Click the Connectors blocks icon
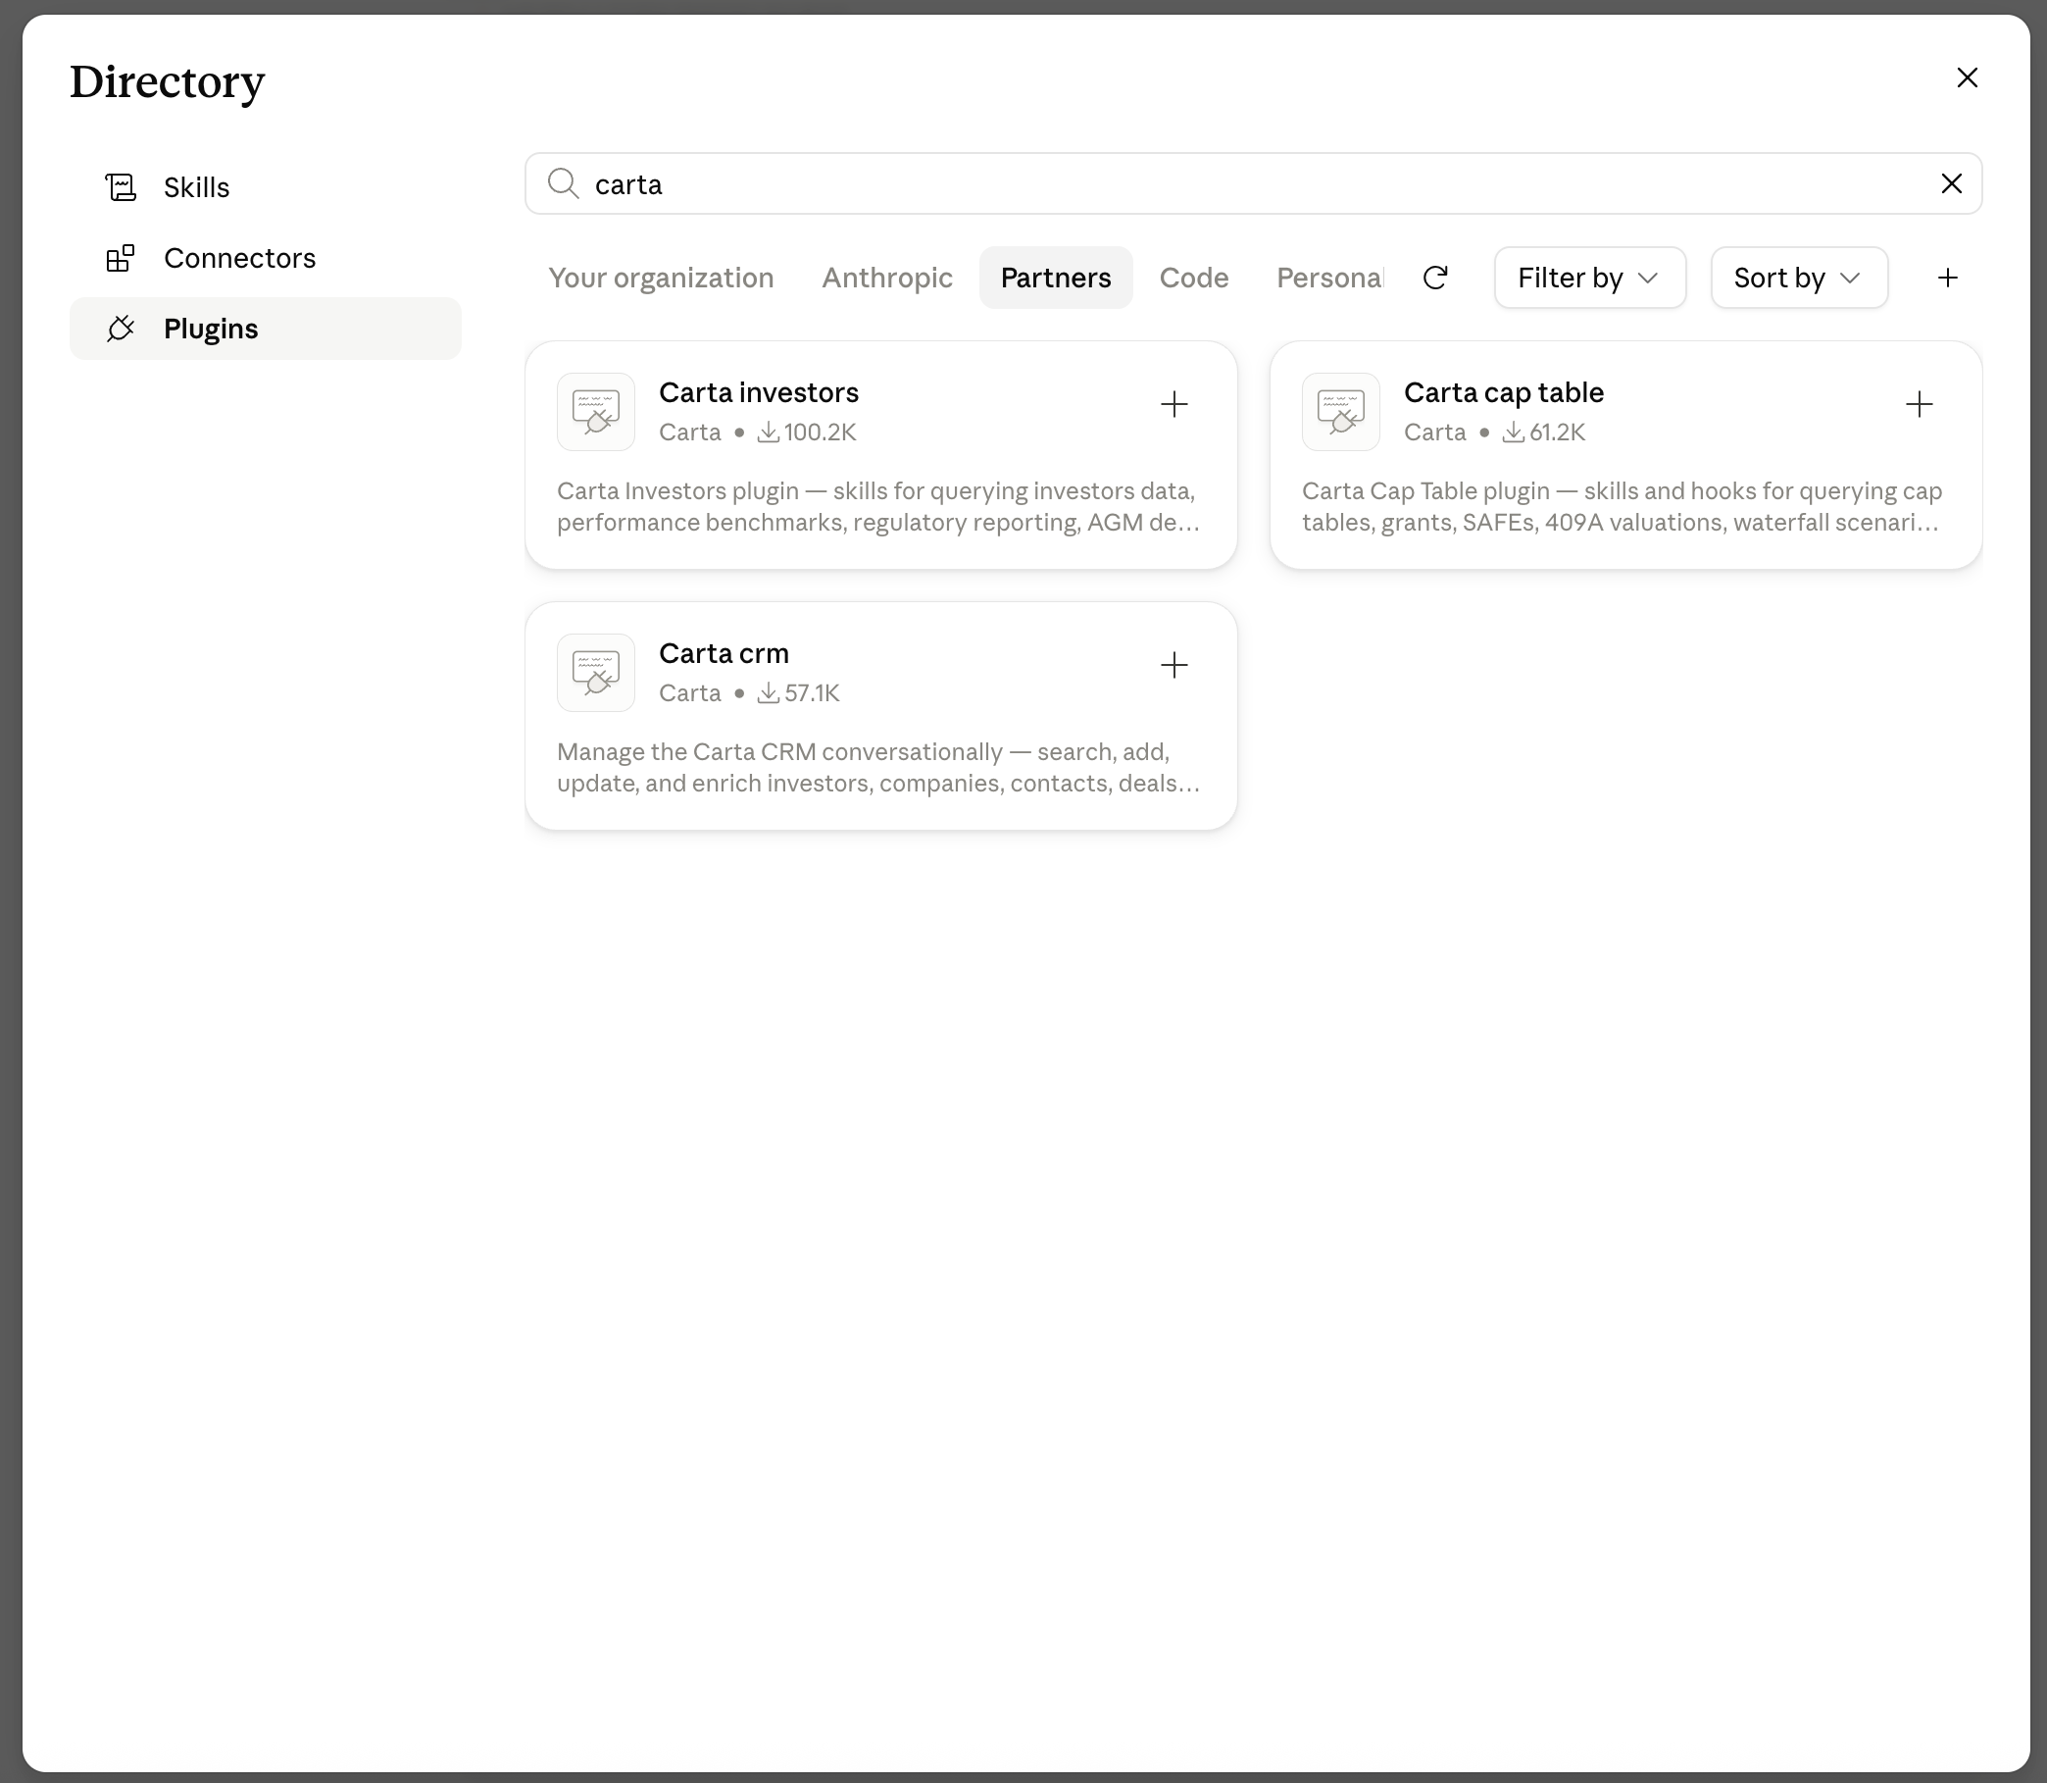2047x1783 pixels. [121, 258]
